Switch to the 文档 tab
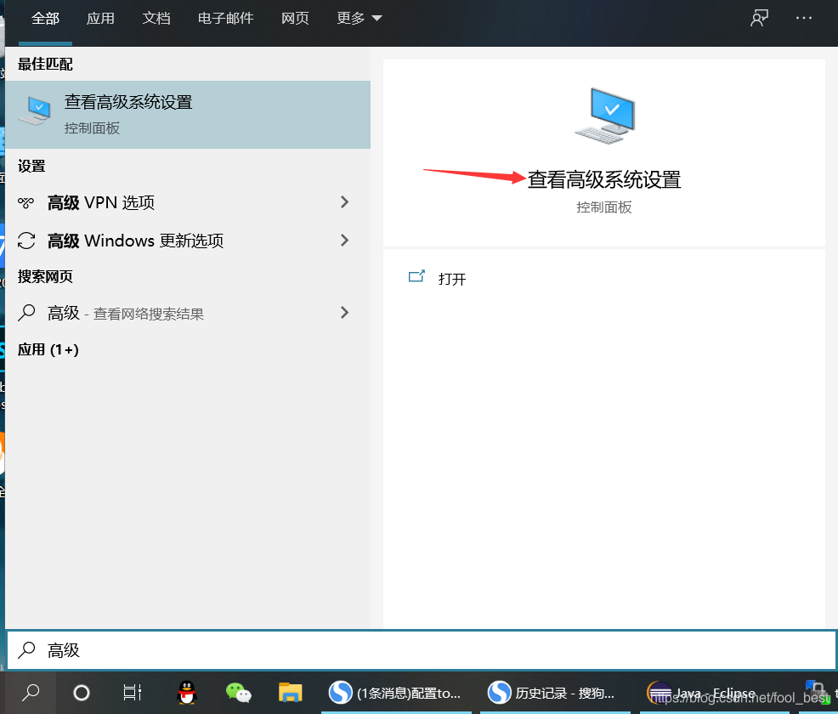Viewport: 838px width, 714px height. coord(156,19)
